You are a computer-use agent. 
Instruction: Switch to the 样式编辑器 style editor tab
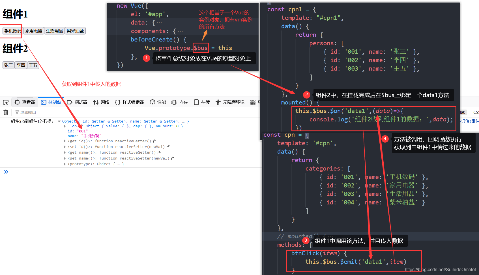pos(129,102)
